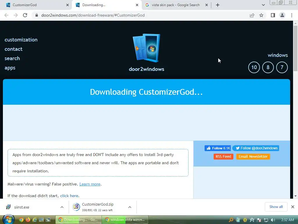Open the RSS Feed button
Screen dimensions: 298x224
pyautogui.click(x=223, y=157)
